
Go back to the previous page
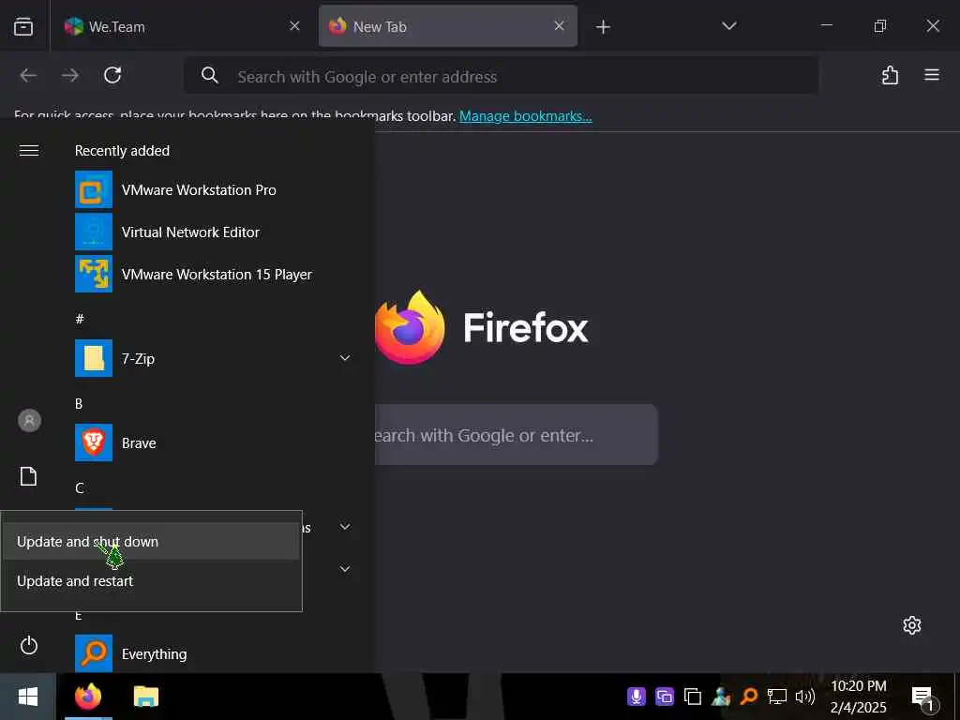point(28,75)
